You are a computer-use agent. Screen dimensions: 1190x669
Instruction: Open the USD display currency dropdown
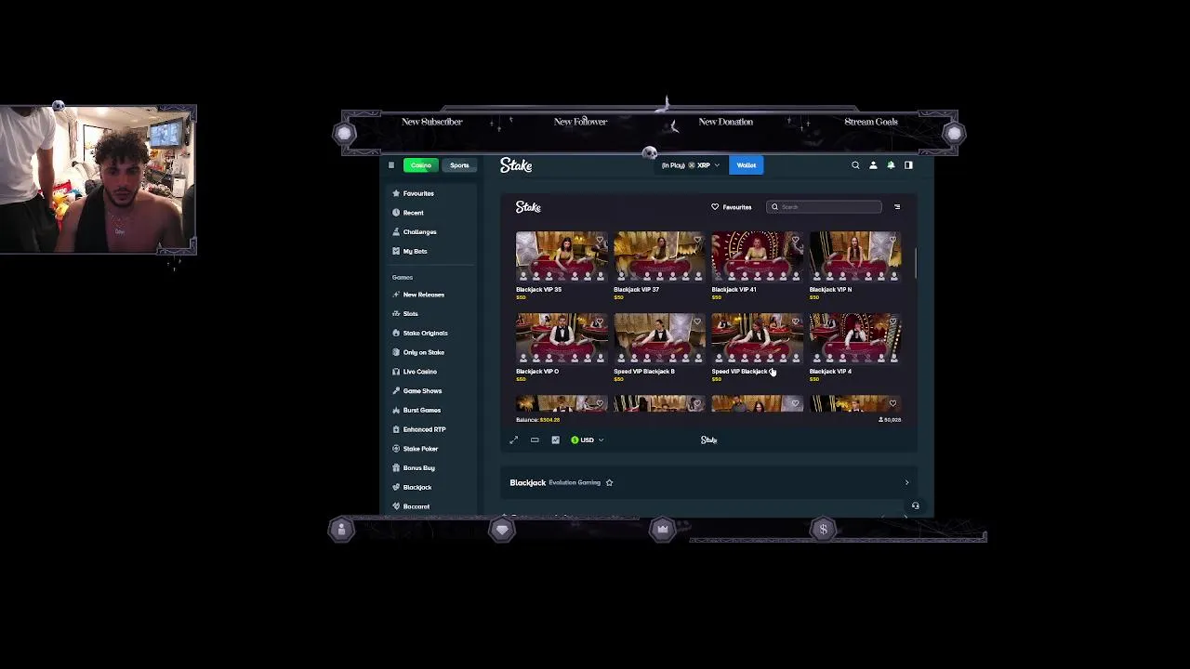(x=587, y=440)
